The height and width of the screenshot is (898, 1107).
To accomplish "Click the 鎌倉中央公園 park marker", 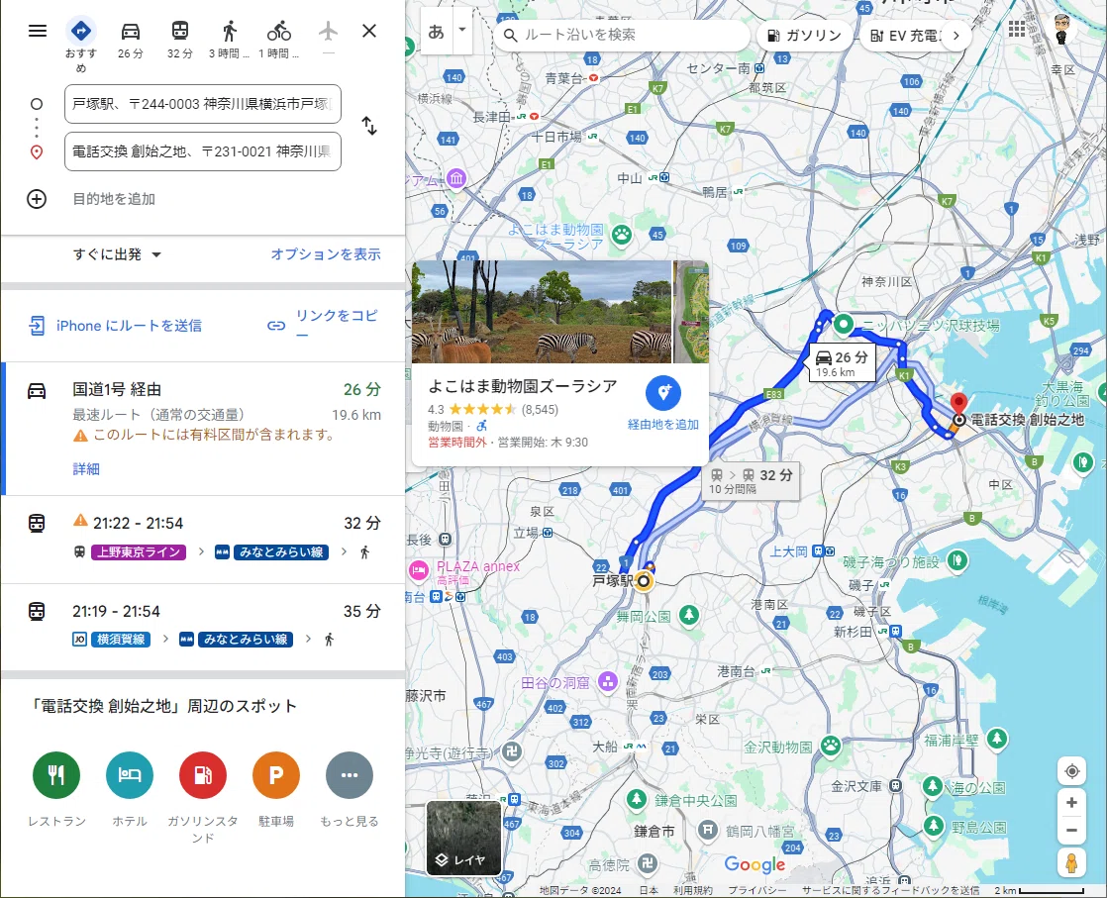I will click(x=637, y=799).
